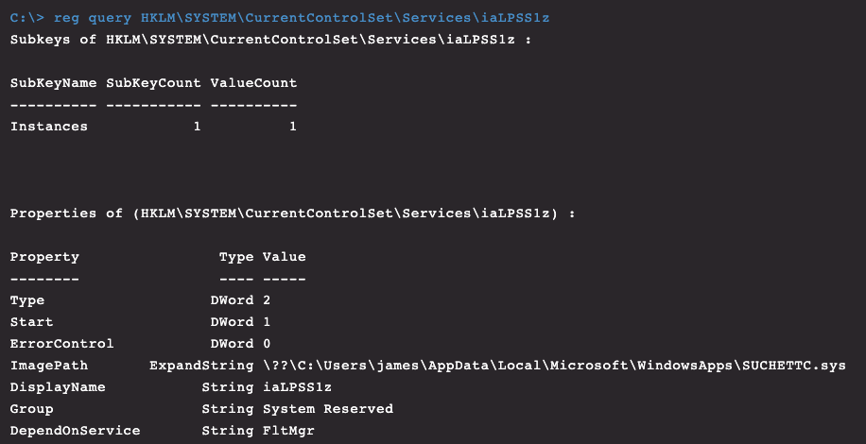This screenshot has width=866, height=444.
Task: Click the Property column header
Action: pos(44,257)
